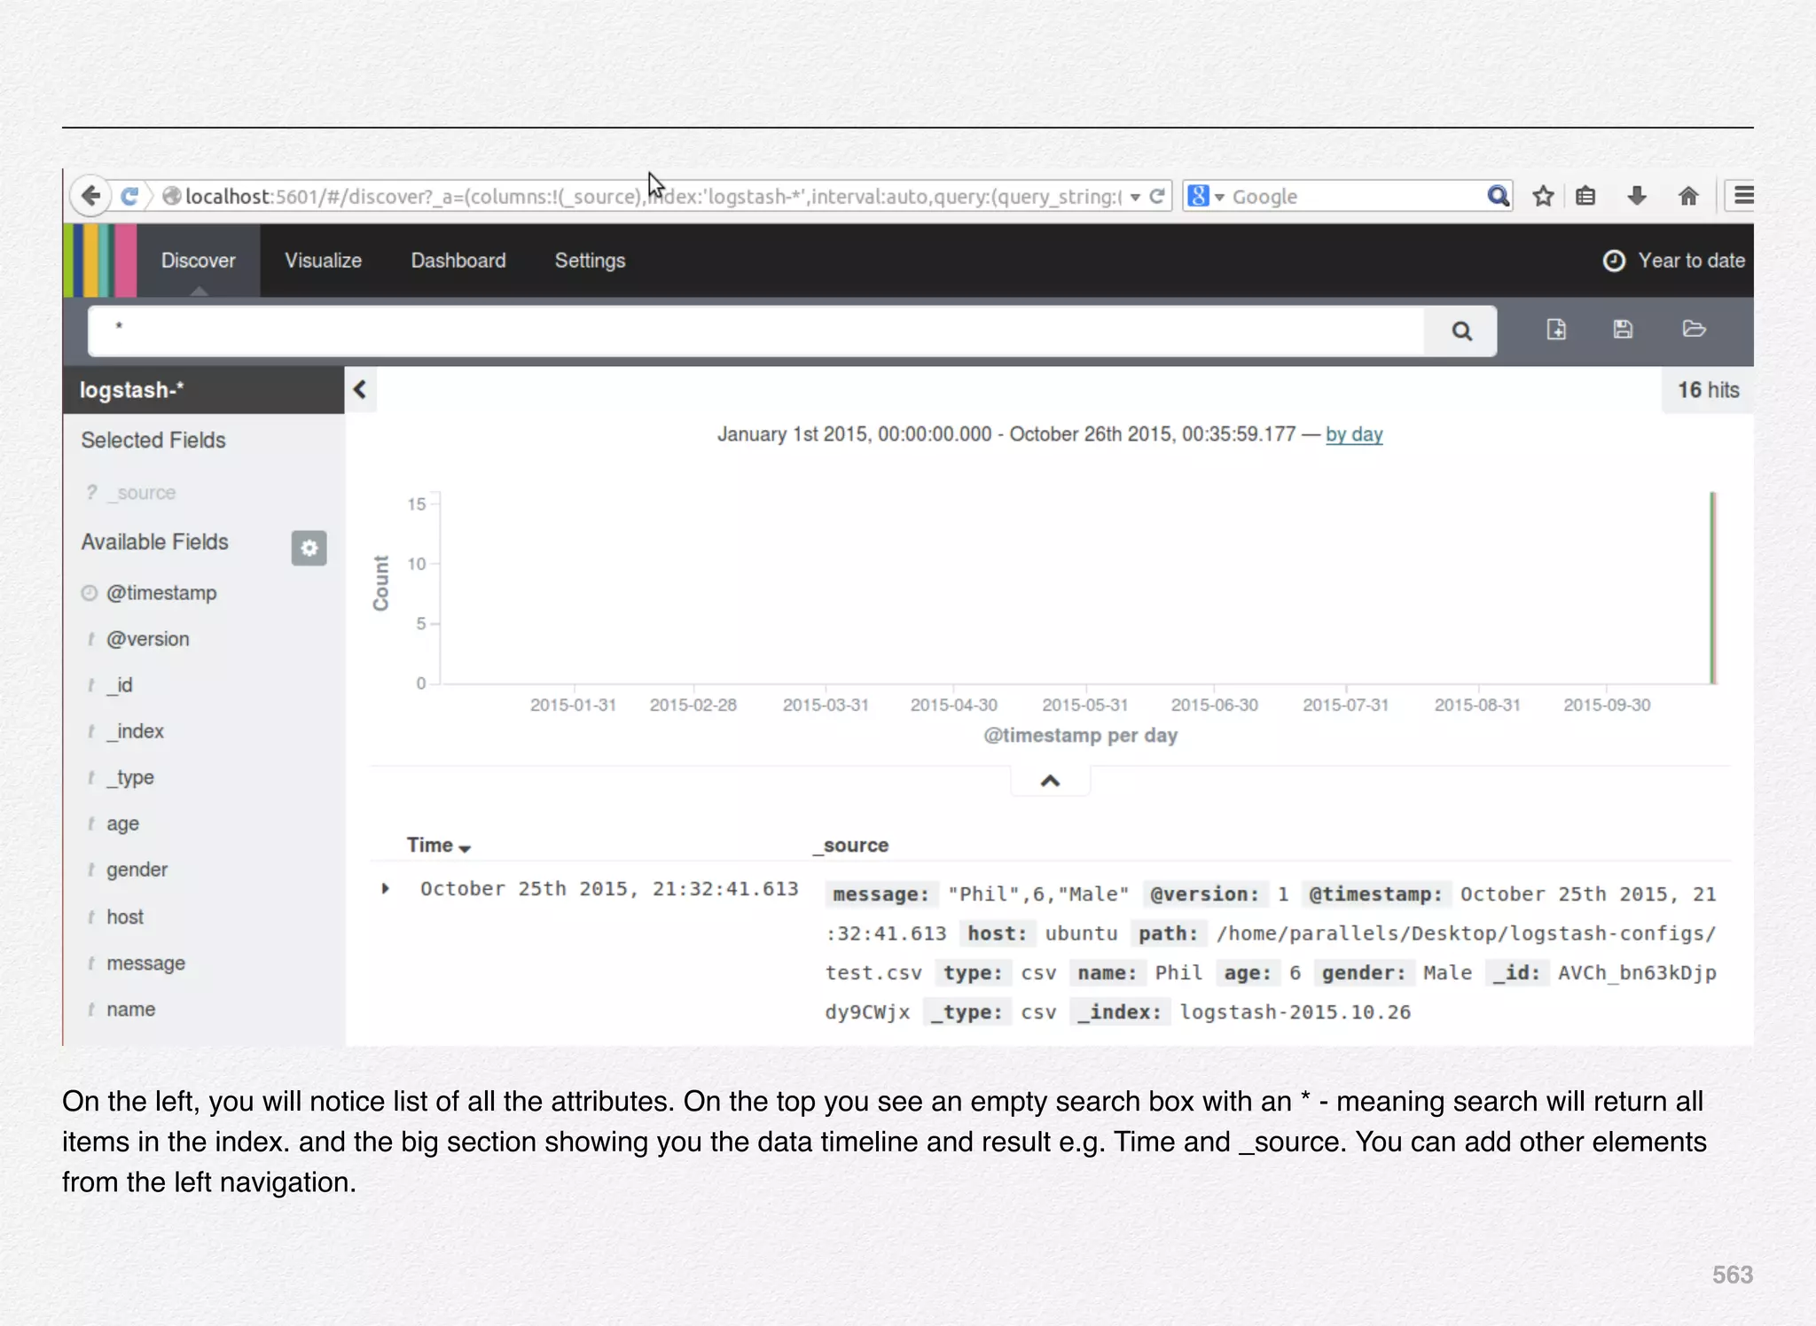Click the histogram bar for October
Image resolution: width=1816 pixels, height=1326 pixels.
pyautogui.click(x=1713, y=588)
